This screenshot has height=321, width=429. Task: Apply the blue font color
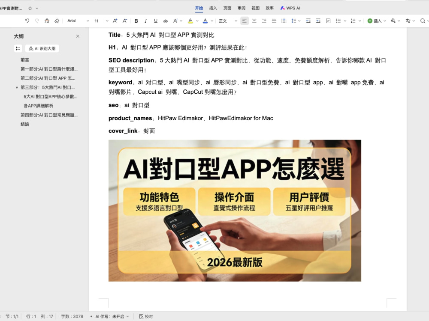205,21
